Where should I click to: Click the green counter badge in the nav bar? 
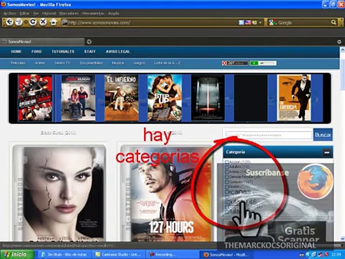263,63
